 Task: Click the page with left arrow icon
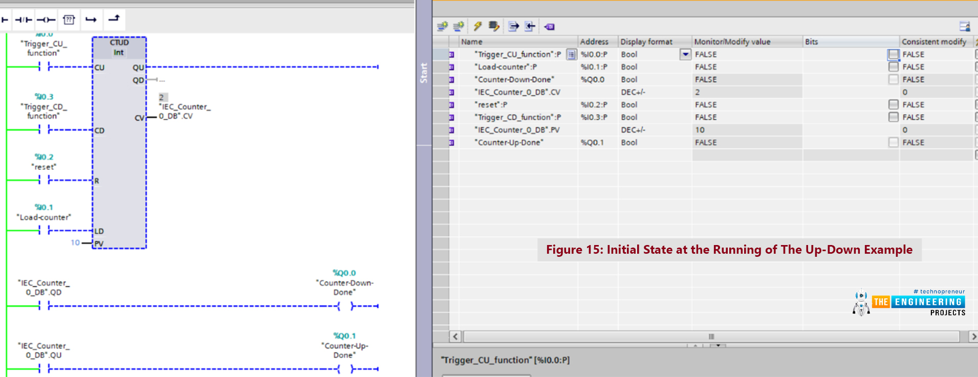tap(530, 26)
